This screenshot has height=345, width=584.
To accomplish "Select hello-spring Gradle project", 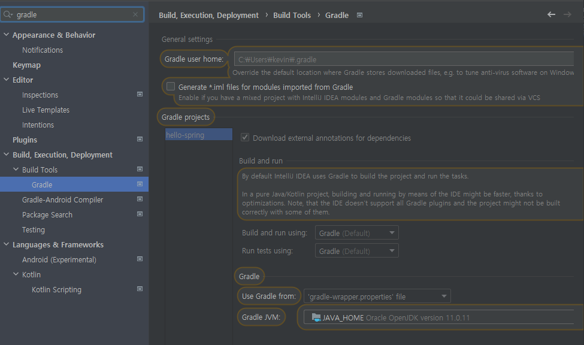I will point(199,135).
